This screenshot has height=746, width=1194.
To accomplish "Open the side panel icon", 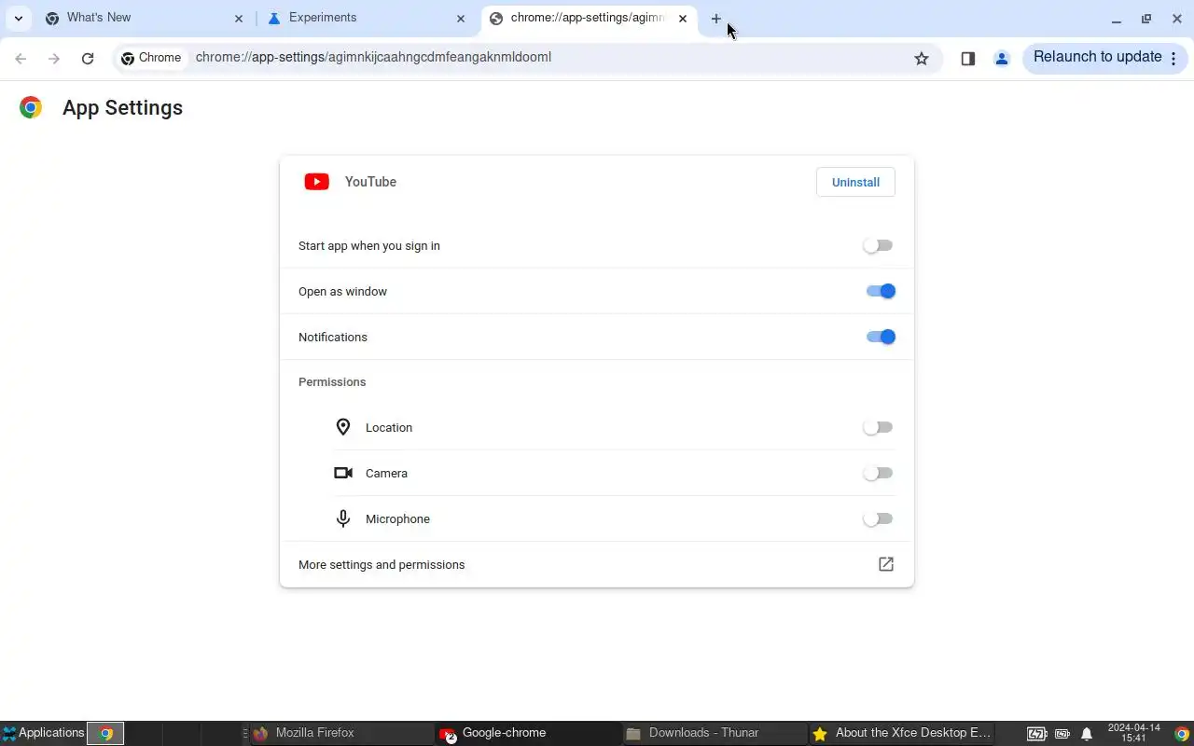I will click(x=968, y=58).
